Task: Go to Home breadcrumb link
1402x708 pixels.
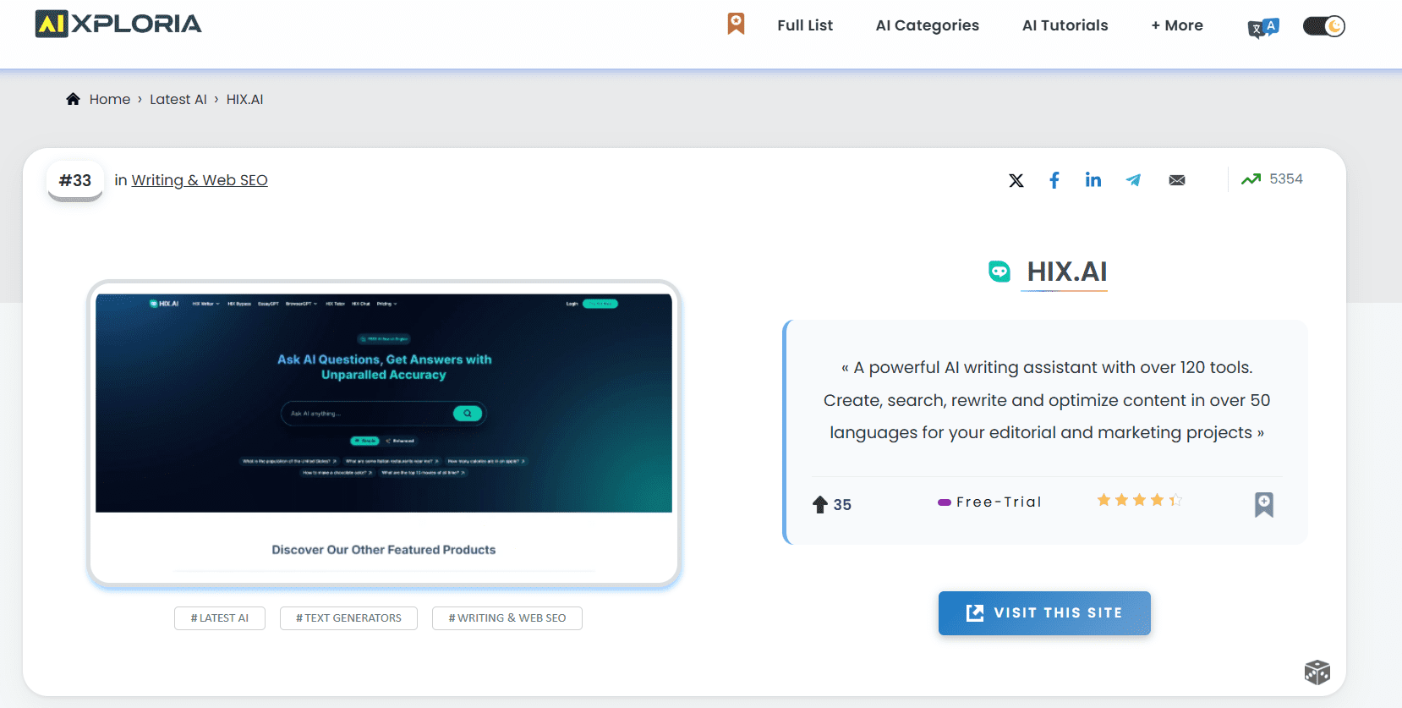Action: pyautogui.click(x=110, y=99)
